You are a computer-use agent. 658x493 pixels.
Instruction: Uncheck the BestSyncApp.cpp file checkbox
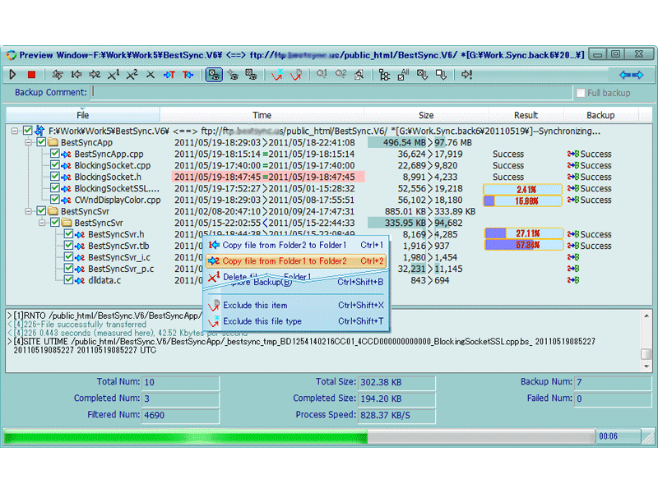click(x=54, y=154)
